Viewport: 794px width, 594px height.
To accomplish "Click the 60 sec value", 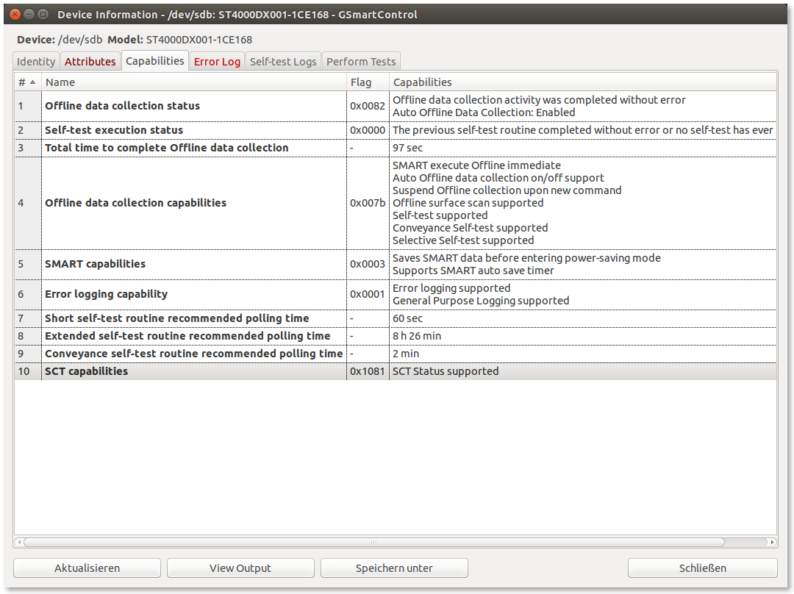I will point(407,318).
